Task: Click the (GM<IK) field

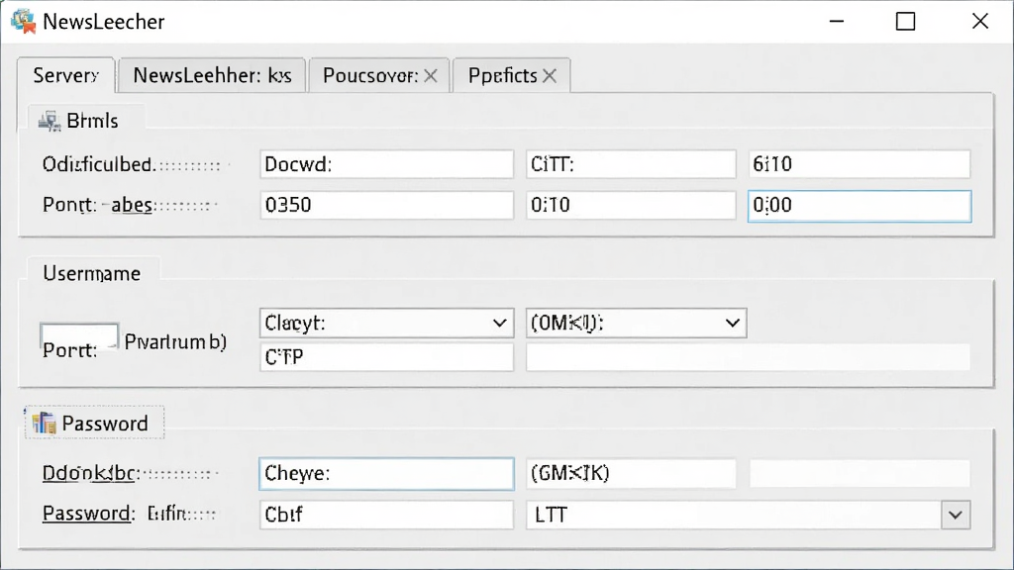Action: [631, 474]
